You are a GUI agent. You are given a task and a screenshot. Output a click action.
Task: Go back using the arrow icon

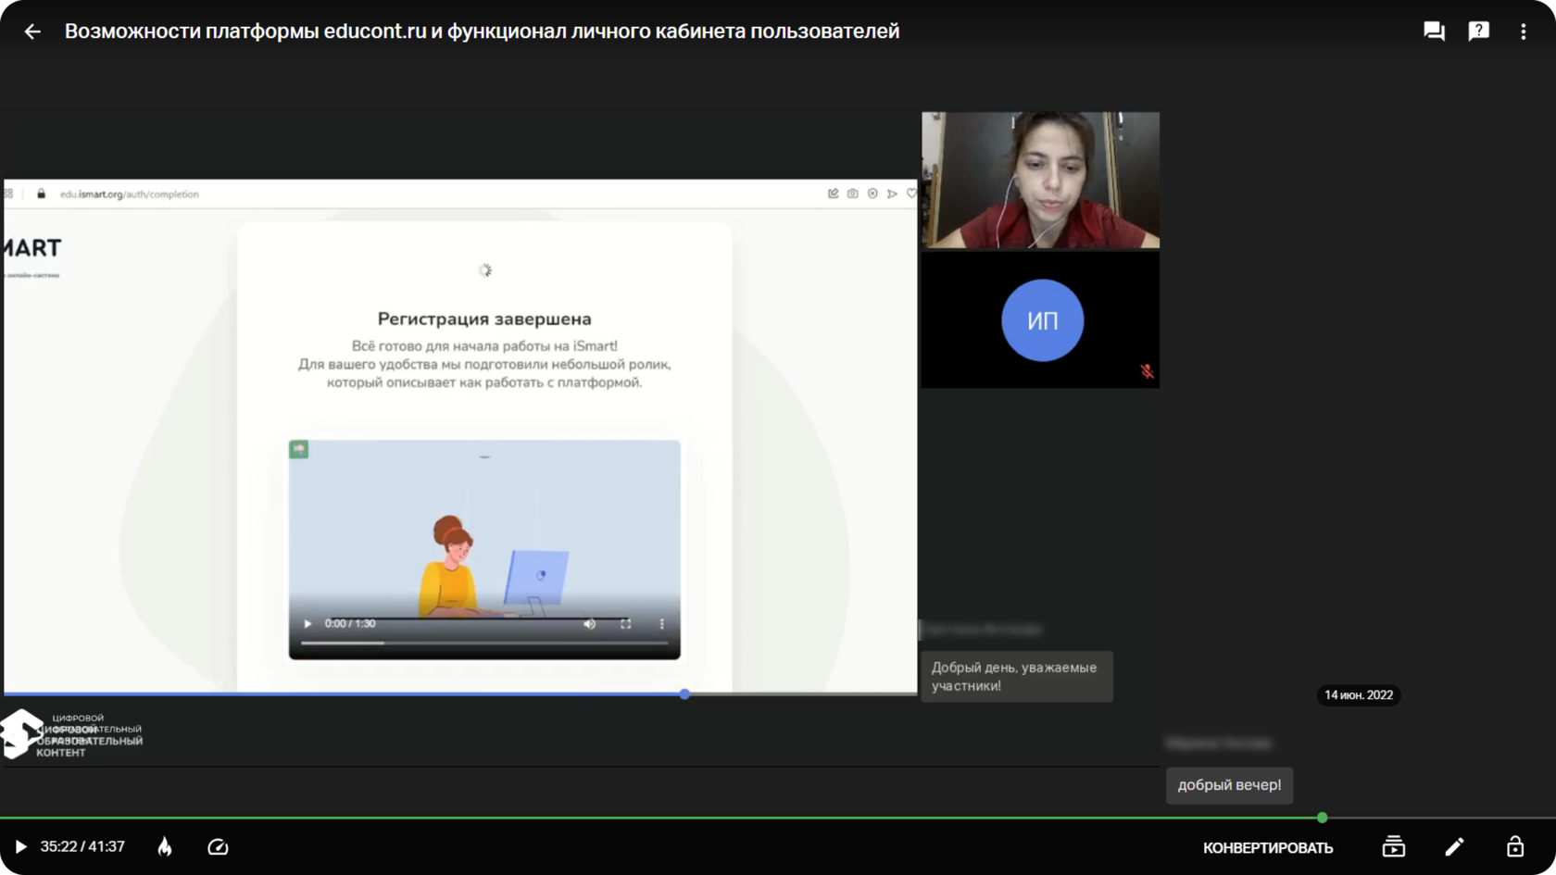32,31
